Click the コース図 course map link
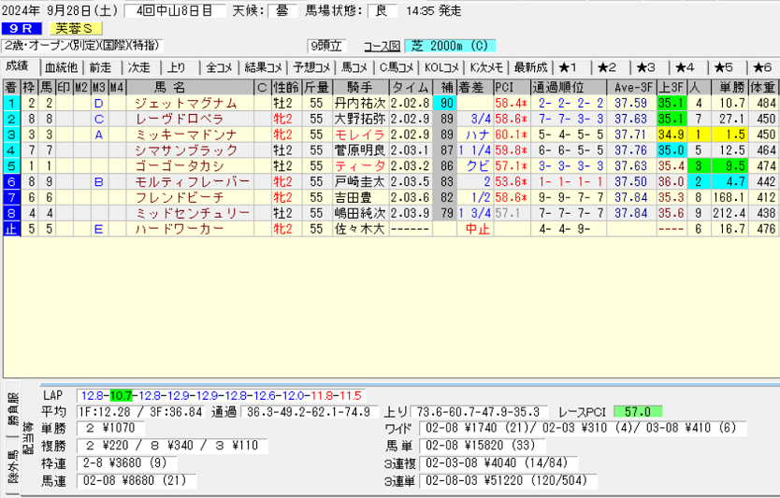Screen dimensions: 780x498 pos(381,45)
